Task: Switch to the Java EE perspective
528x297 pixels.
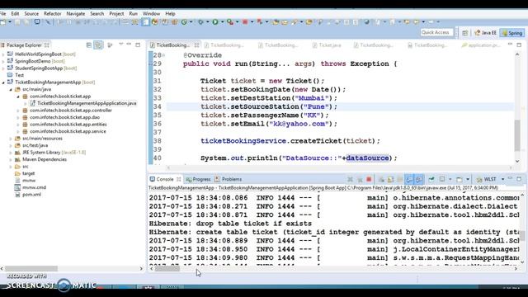Action: tap(486, 33)
